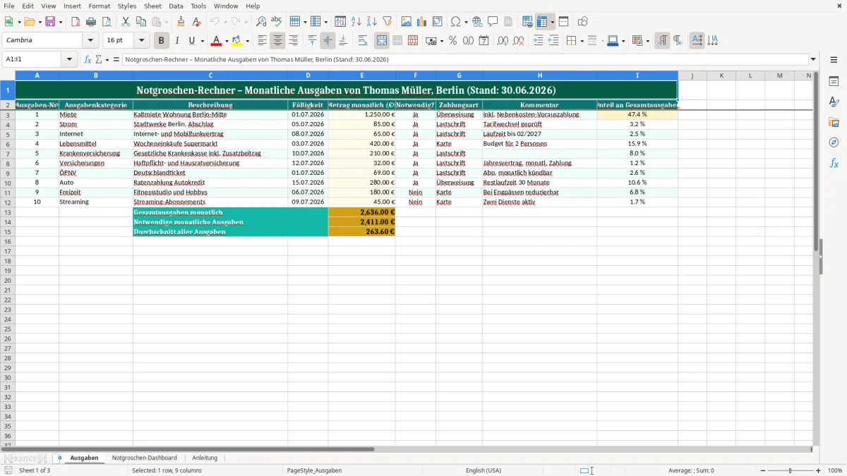Expand Background Color dropdown arrow

247,41
